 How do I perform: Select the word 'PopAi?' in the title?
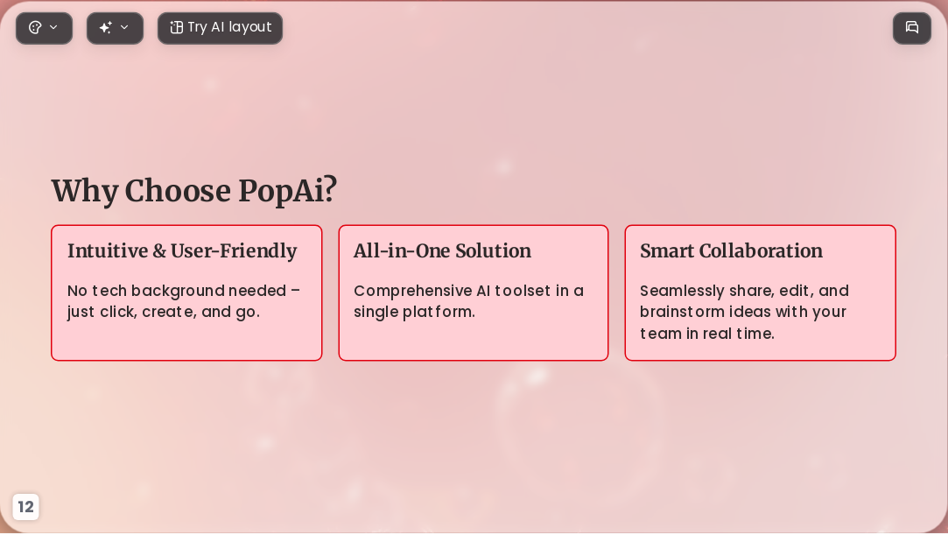(x=287, y=191)
